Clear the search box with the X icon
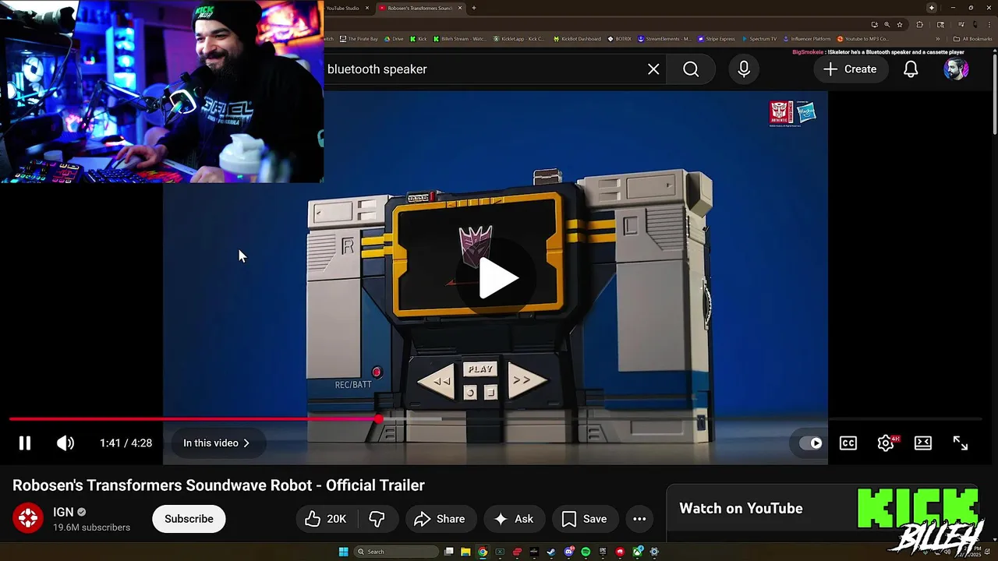This screenshot has height=561, width=998. point(653,69)
